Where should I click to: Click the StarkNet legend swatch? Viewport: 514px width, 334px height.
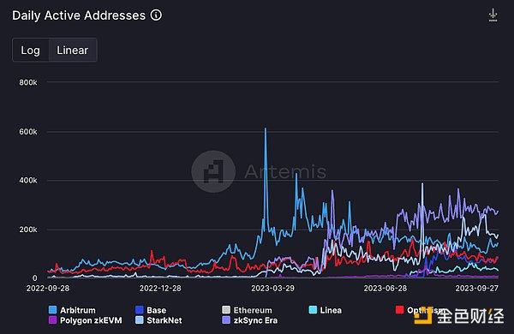pos(140,320)
